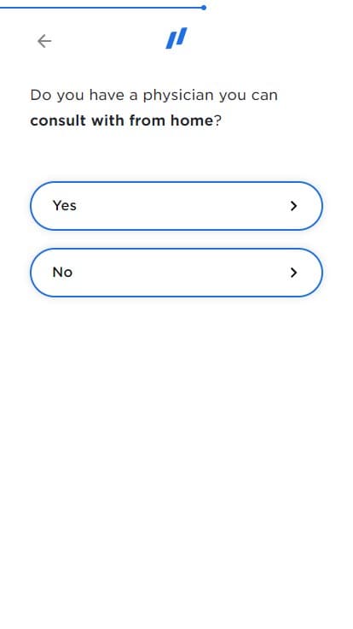The image size is (353, 629).
Task: Select the No answer button
Action: pos(176,273)
